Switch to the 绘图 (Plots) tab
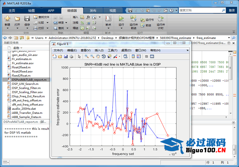Screen dimensions: 239x167 (31, 10)
